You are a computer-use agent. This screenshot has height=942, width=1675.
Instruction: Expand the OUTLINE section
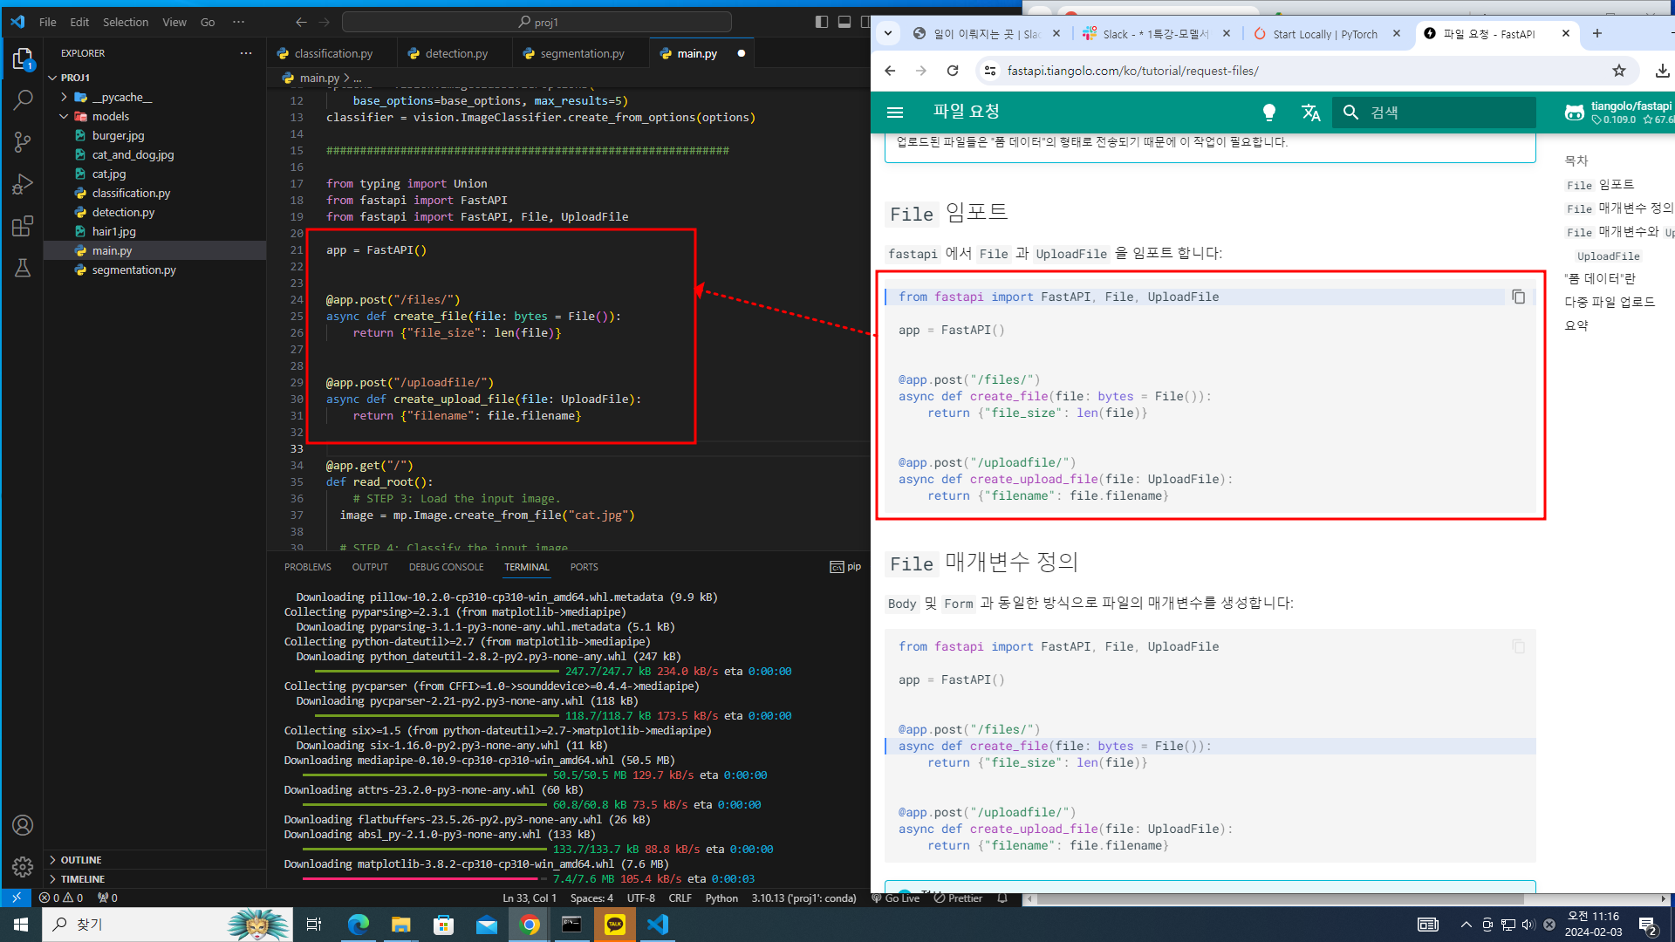click(80, 860)
